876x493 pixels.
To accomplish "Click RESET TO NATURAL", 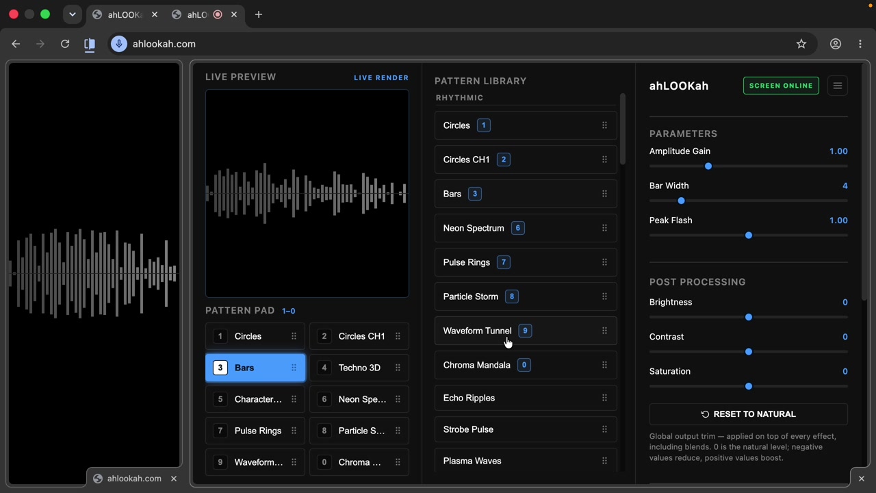I will [749, 414].
